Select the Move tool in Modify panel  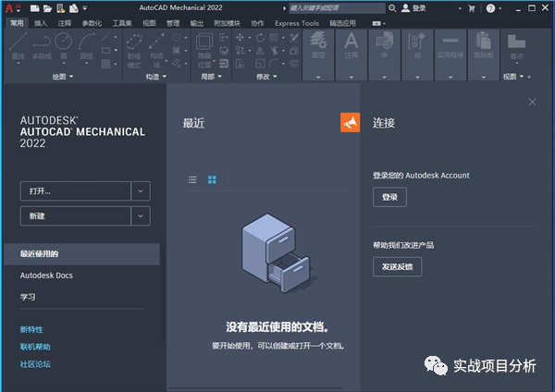240,38
